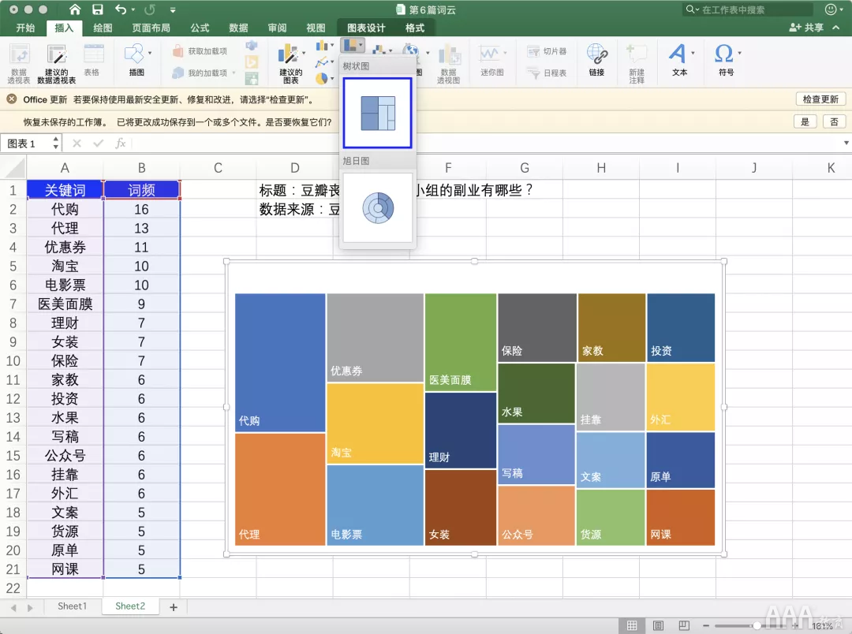Switch to Page Layout view icon
The width and height of the screenshot is (852, 634).
(658, 625)
